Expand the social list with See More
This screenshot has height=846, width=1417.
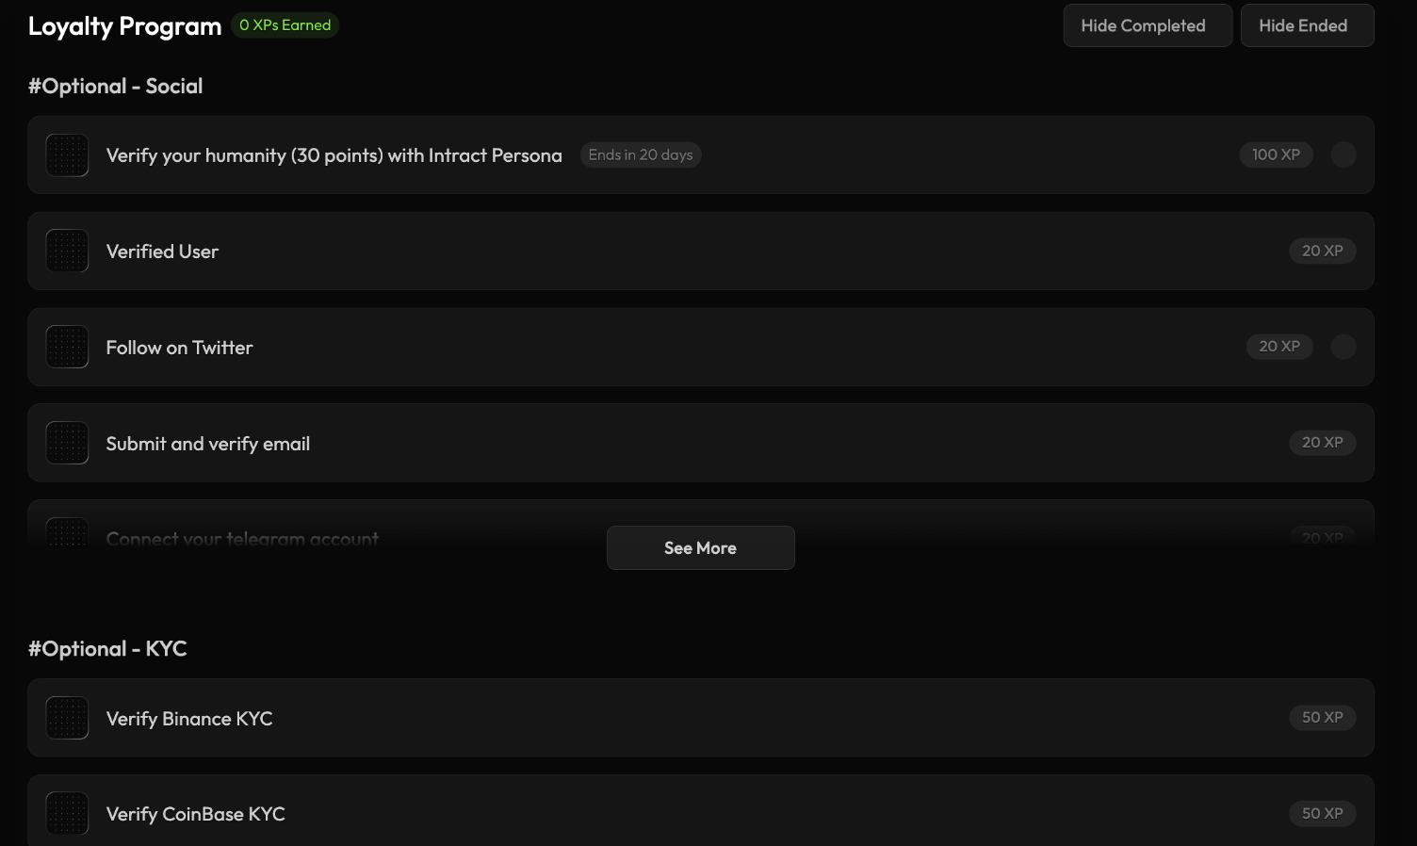click(700, 548)
